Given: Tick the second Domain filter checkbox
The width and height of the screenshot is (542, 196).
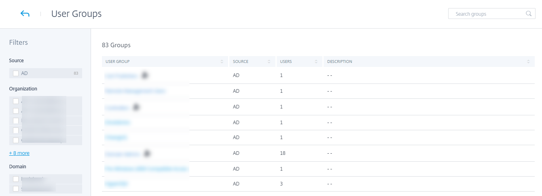Looking at the screenshot, I should point(16,188).
